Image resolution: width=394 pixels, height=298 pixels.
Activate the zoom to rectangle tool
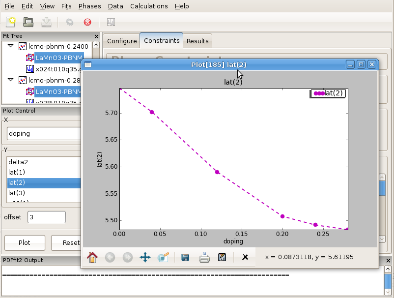coord(163,257)
